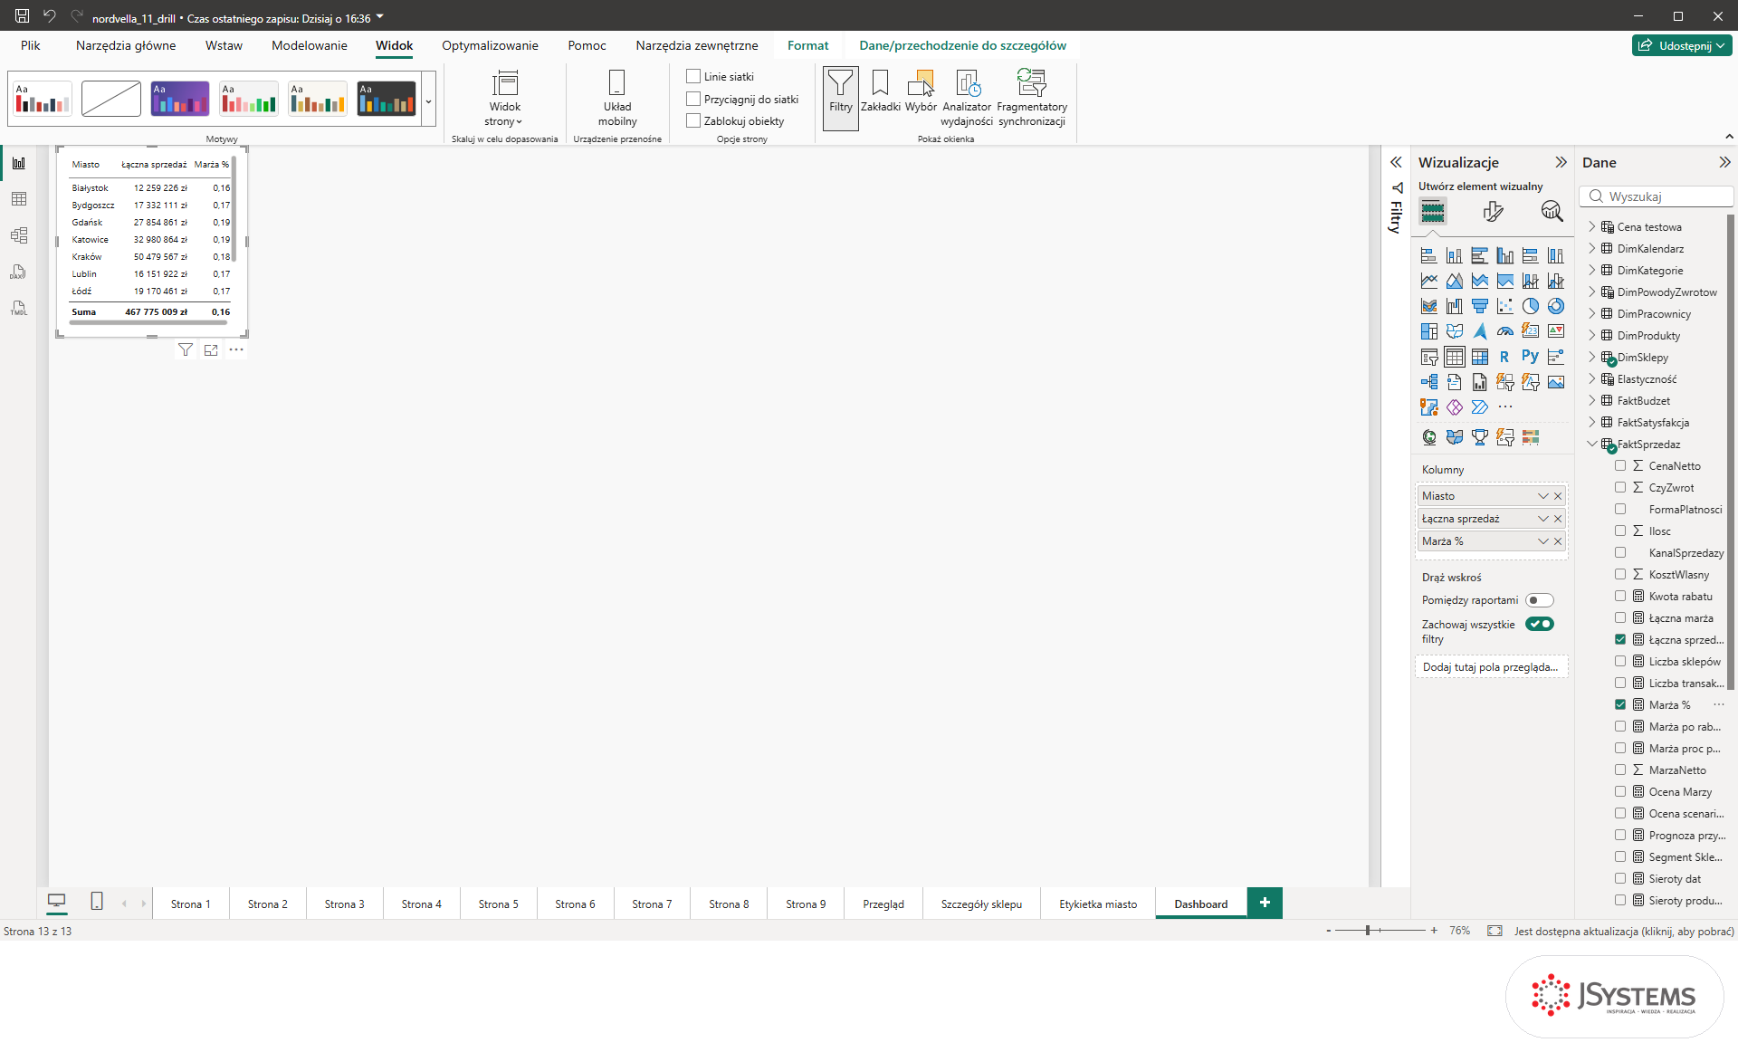The image size is (1738, 1052).
Task: Select the donut chart visualization
Action: pyautogui.click(x=1556, y=306)
